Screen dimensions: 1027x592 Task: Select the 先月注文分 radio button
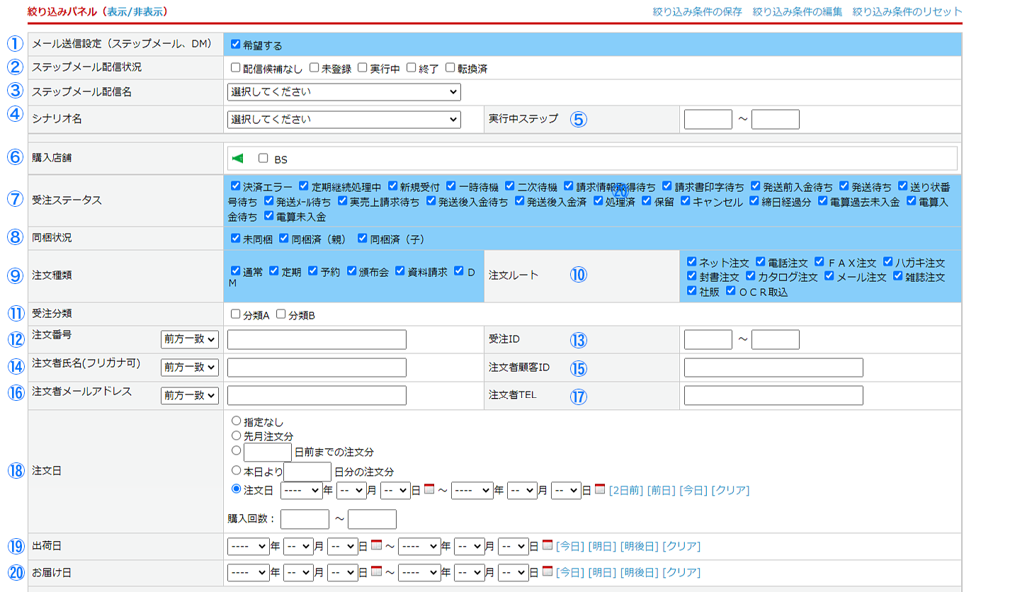tap(236, 435)
